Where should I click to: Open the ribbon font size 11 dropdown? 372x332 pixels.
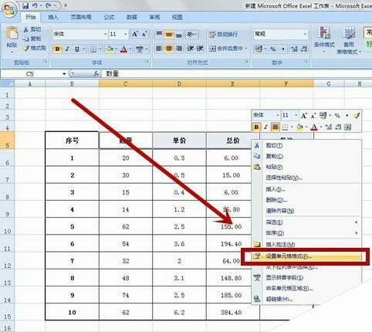(126, 34)
